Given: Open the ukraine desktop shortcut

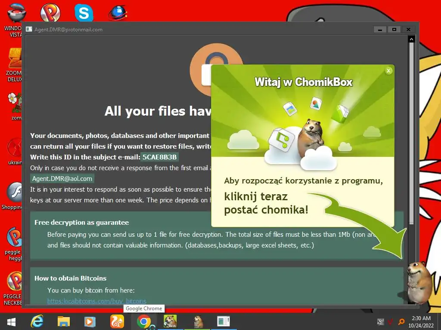Looking at the screenshot, I should coord(15,152).
